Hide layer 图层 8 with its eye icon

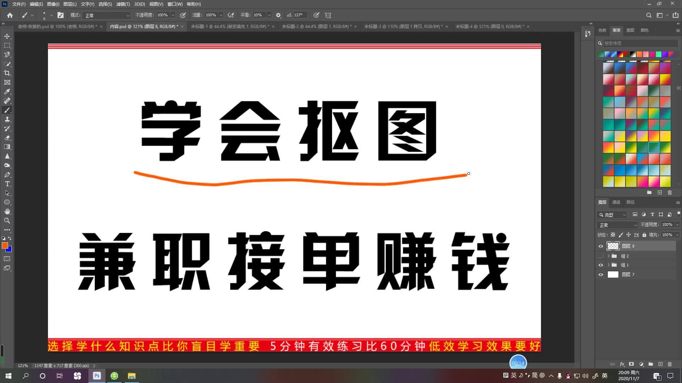601,246
